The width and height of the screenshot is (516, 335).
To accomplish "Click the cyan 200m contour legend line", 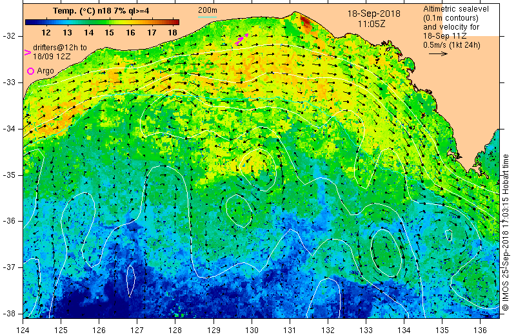I will pyautogui.click(x=207, y=17).
